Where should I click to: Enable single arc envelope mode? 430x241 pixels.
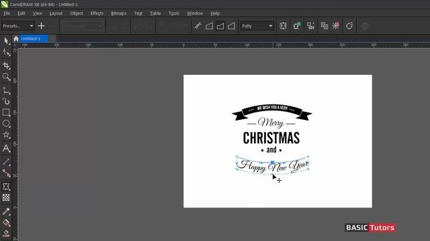(220, 26)
